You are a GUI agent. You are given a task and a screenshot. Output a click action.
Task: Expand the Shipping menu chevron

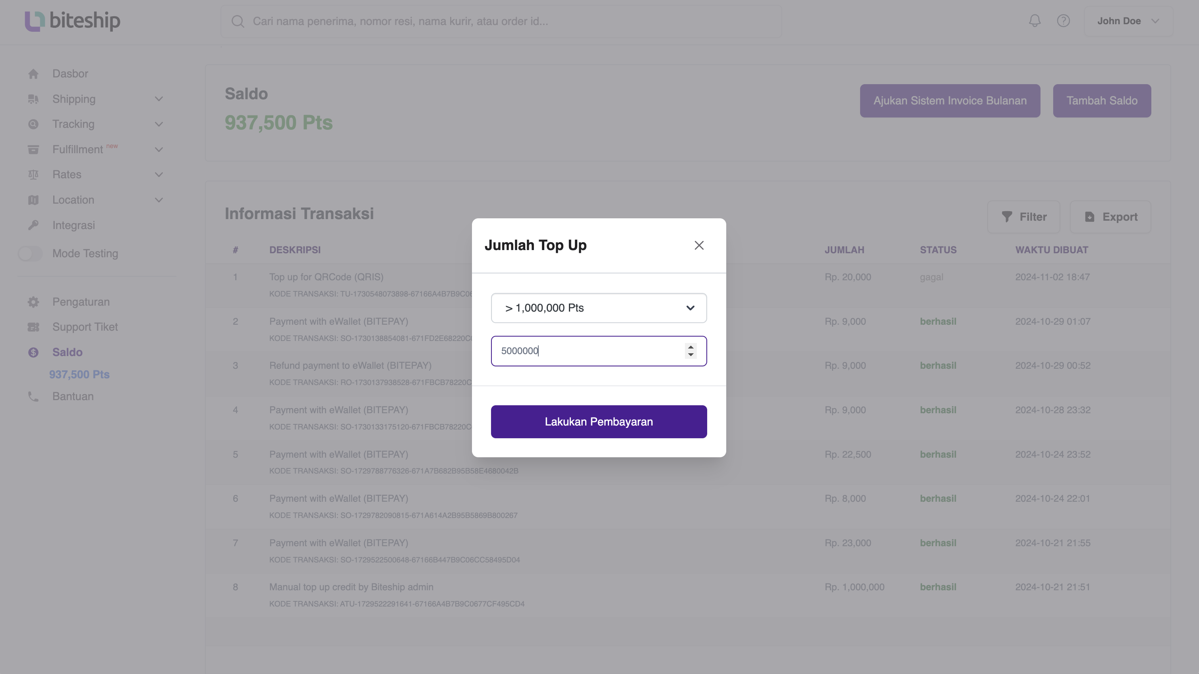coord(159,99)
